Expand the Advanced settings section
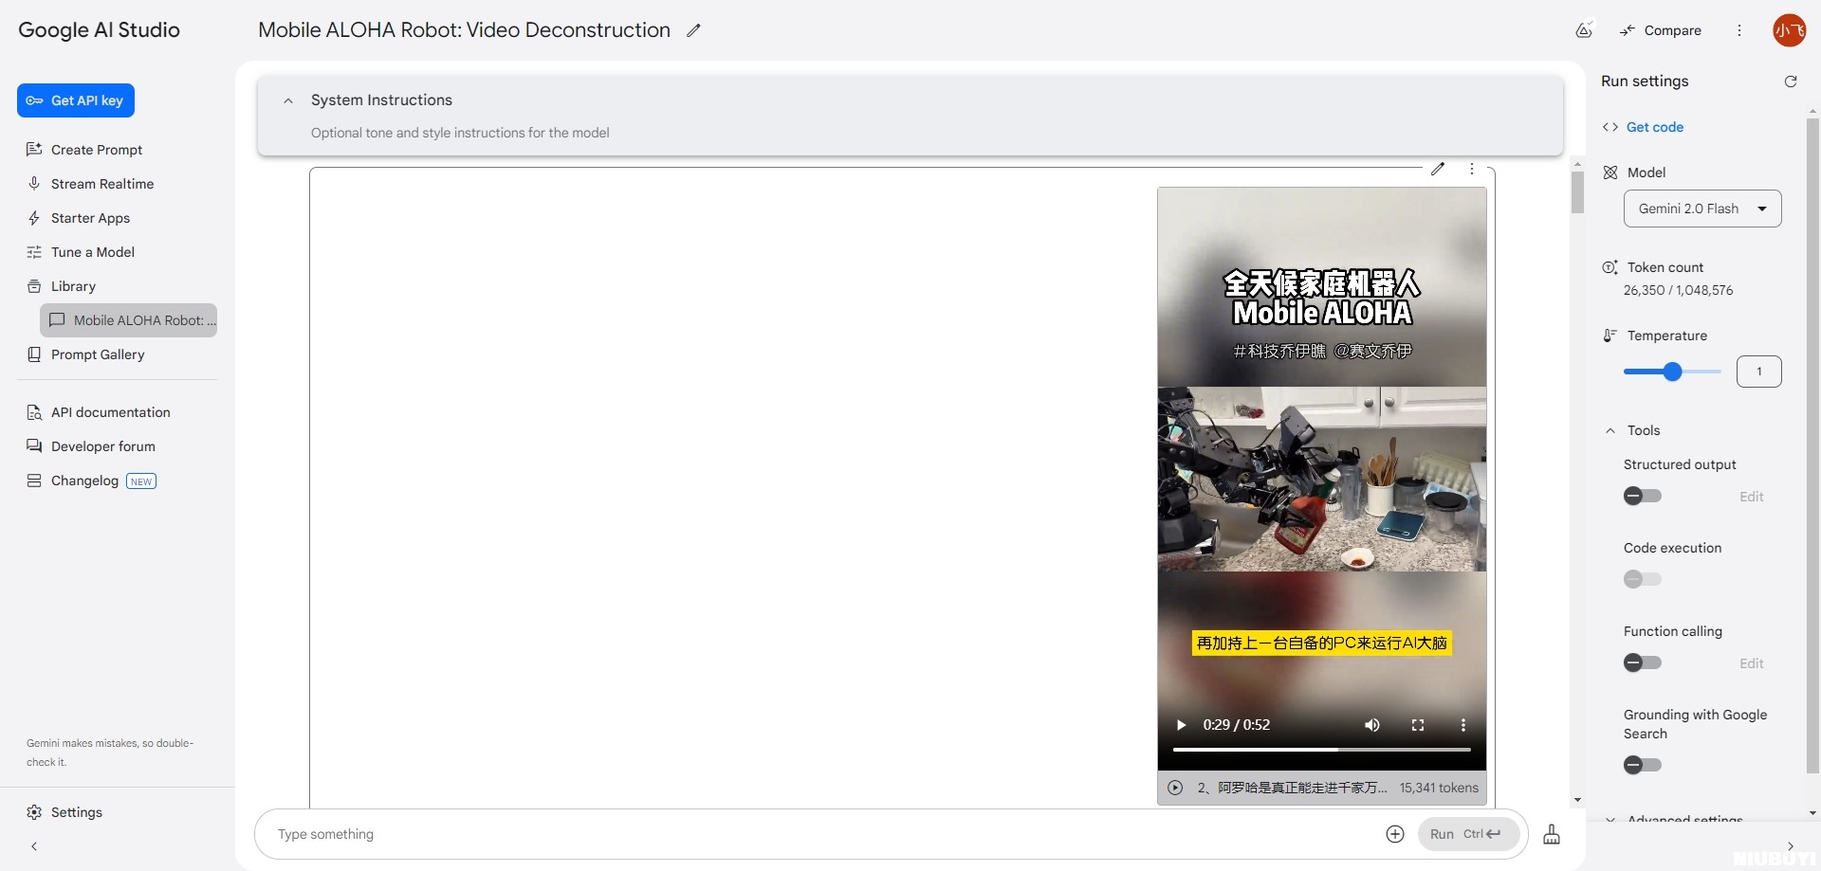 (x=1675, y=819)
